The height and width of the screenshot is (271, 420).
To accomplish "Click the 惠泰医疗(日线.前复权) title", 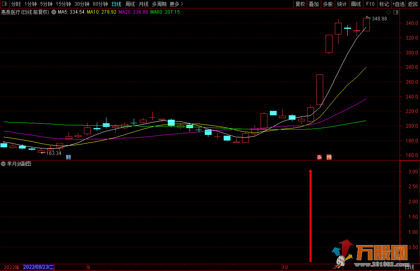I will [25, 12].
